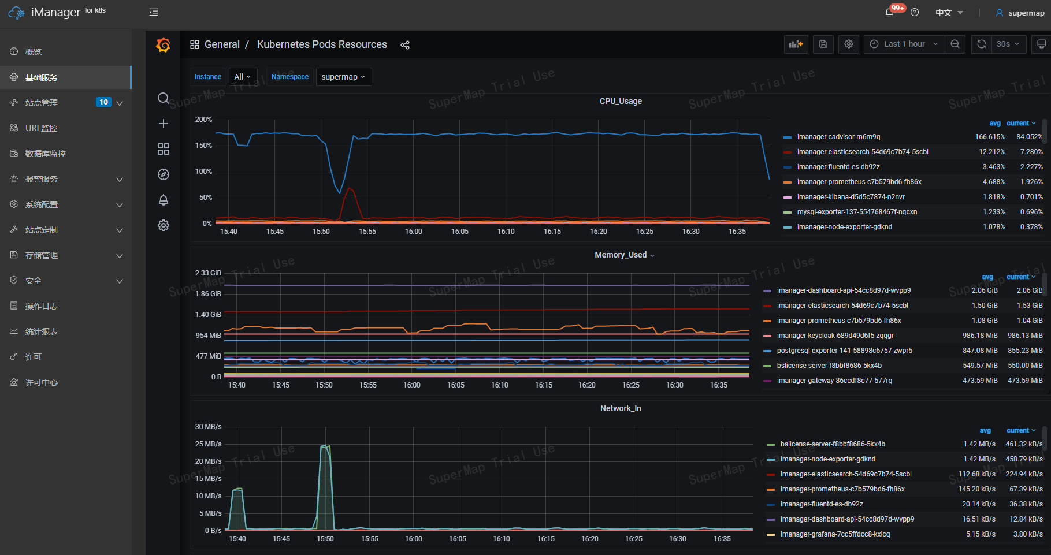Select 操作日志 in the left sidebar
1051x555 pixels.
pyautogui.click(x=41, y=306)
